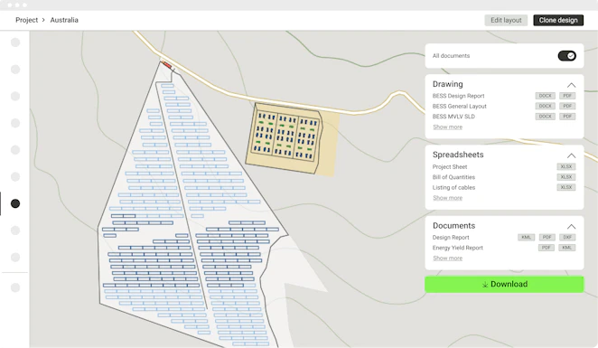
Task: Select the sidebar dot just above the dark one
Action: coord(15,176)
